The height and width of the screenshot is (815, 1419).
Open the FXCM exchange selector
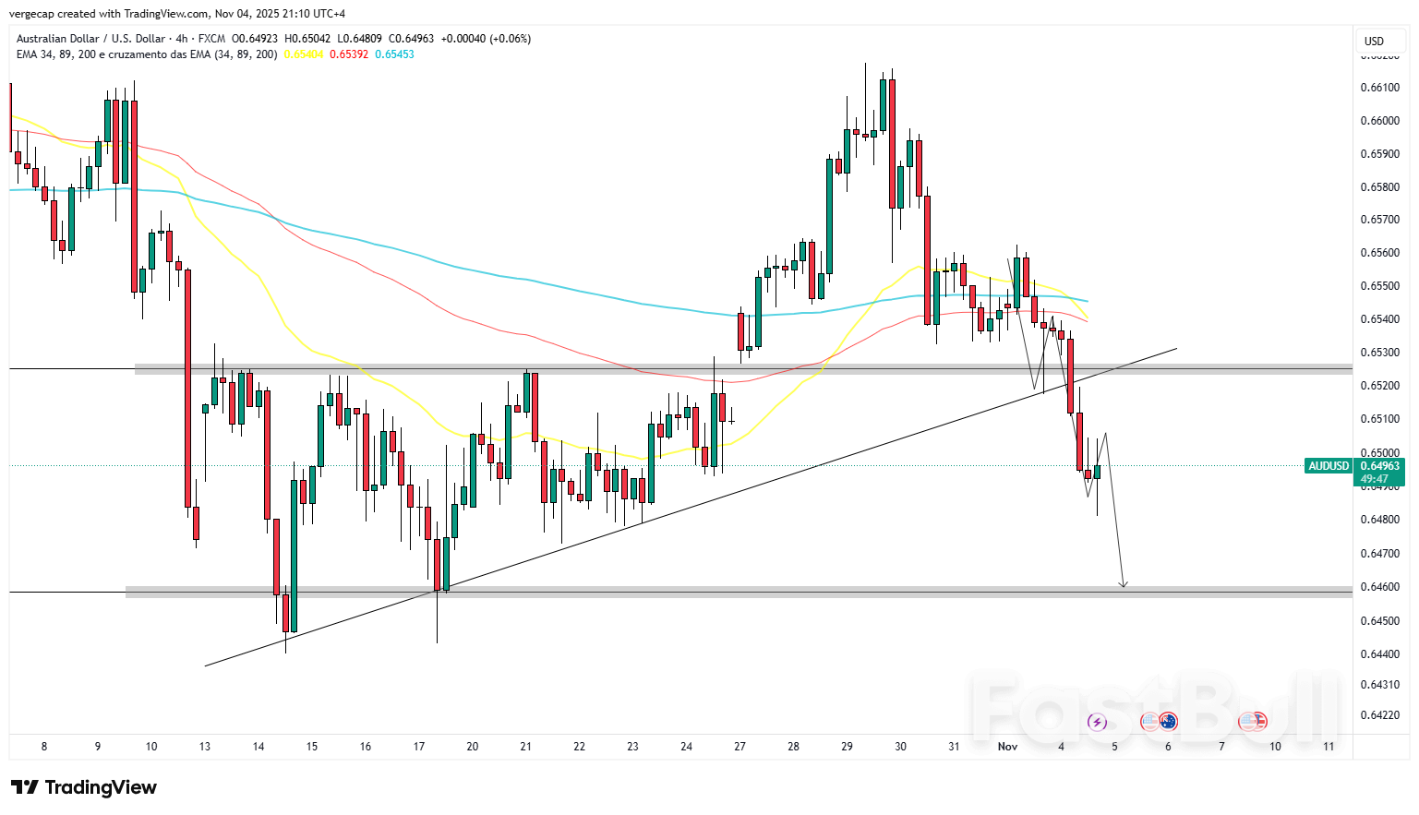tap(214, 39)
